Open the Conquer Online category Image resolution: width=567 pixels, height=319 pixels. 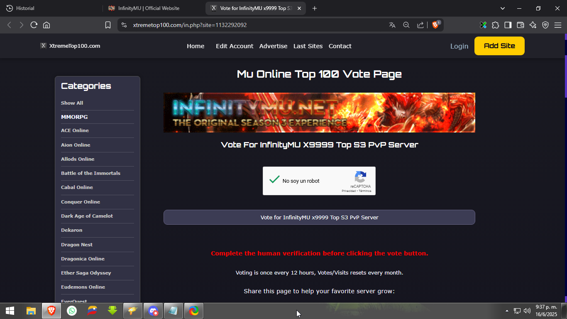[81, 202]
